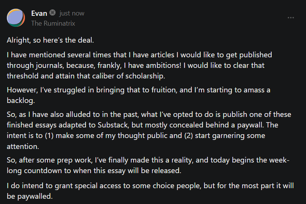The width and height of the screenshot is (306, 204).
Task: Click the line starting 'So, as I have also alluded'
Action: coord(149,115)
